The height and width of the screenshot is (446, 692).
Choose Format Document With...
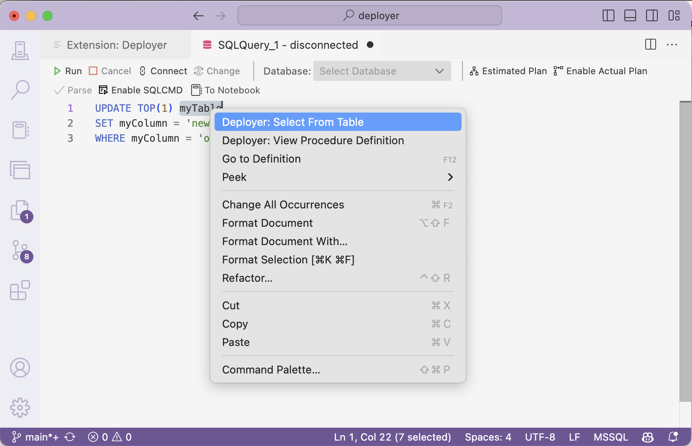[338, 241]
